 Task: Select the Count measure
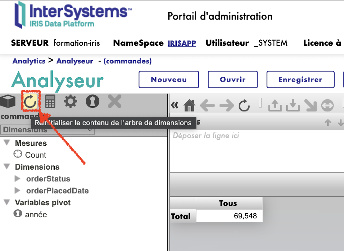coord(35,155)
